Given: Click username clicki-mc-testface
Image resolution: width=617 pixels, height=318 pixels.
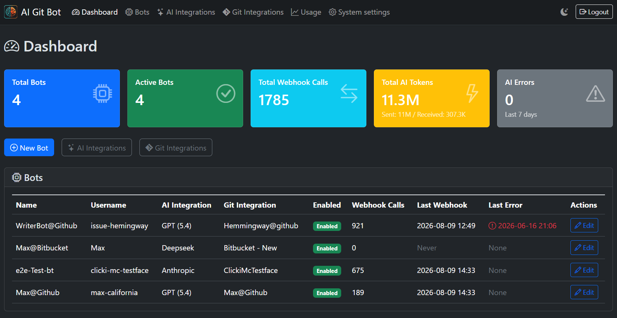Looking at the screenshot, I should [119, 270].
